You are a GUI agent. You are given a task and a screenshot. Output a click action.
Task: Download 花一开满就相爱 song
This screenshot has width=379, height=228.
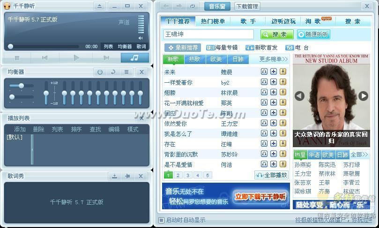coord(283,102)
